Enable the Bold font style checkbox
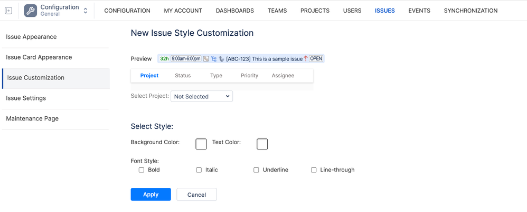Viewport: 527px width, 212px height. pos(142,170)
